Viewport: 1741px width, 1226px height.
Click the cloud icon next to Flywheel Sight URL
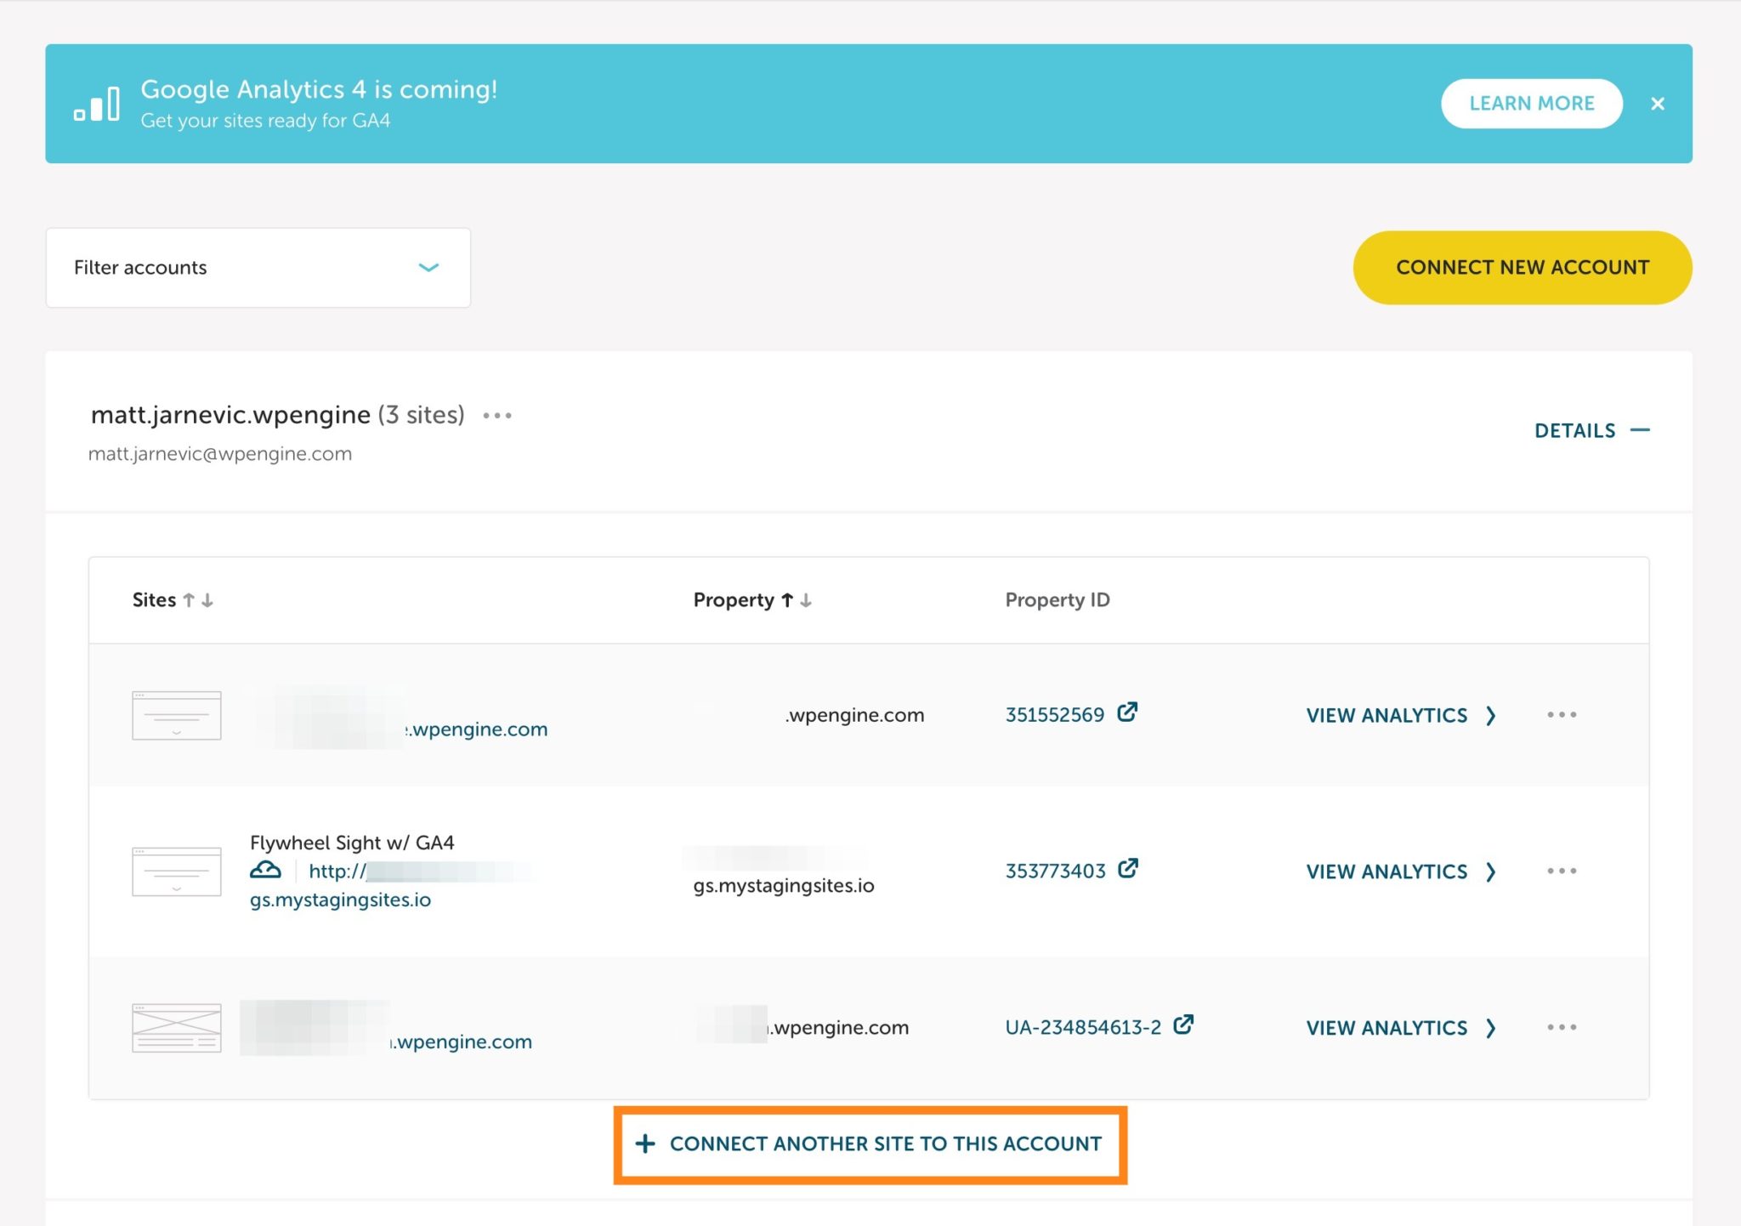[x=264, y=869]
